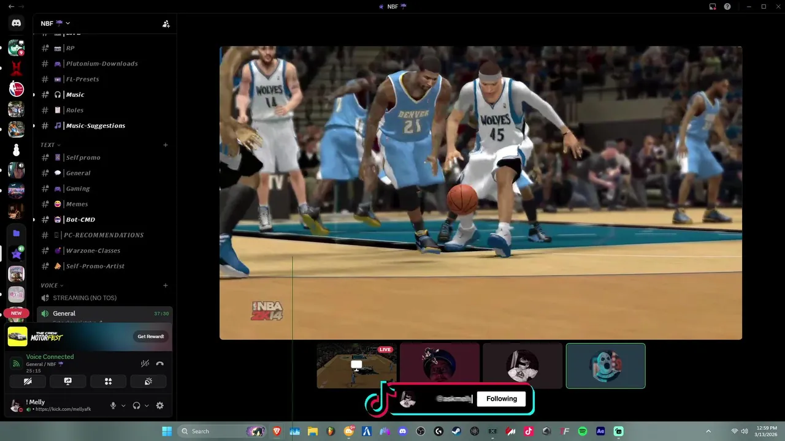Viewport: 785px width, 441px height.
Task: Select the gray participant tile with white avatar
Action: pyautogui.click(x=523, y=366)
